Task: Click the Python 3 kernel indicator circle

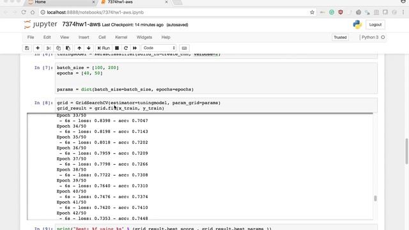Action: [x=383, y=37]
